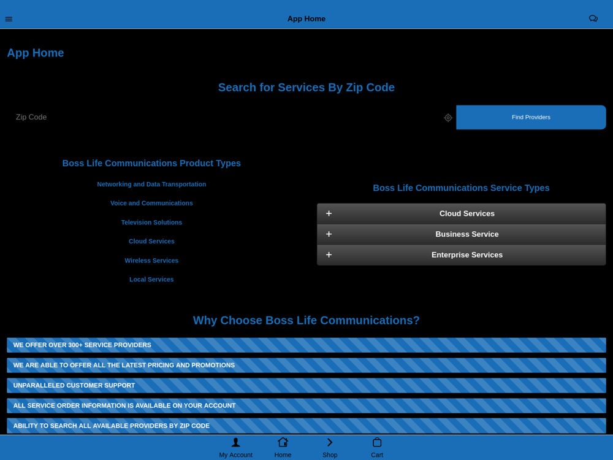Click the blue 'App Home' page heading
This screenshot has width=613, height=460.
(x=36, y=53)
